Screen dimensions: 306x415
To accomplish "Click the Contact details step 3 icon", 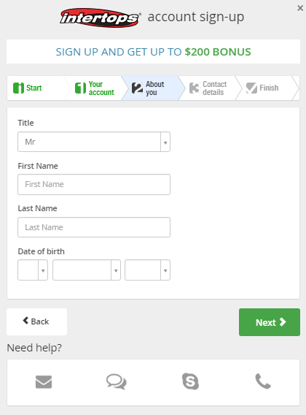I will coord(195,88).
